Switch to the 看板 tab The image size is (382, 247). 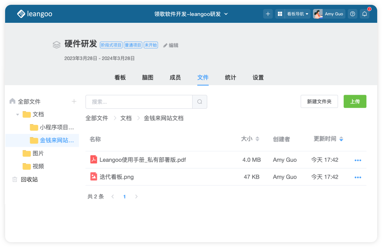click(120, 78)
